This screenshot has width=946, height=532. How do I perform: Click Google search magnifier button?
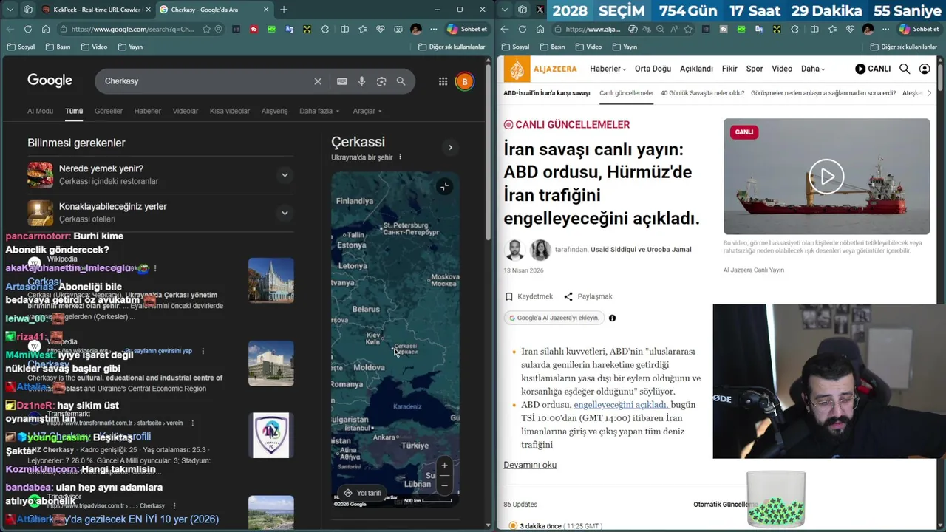click(x=401, y=81)
